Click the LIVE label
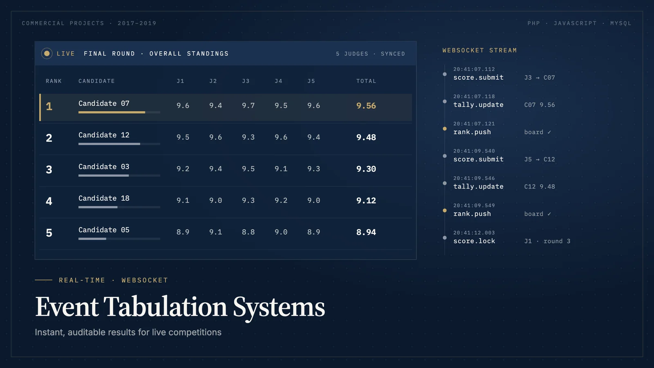This screenshot has width=654, height=368. click(x=66, y=54)
